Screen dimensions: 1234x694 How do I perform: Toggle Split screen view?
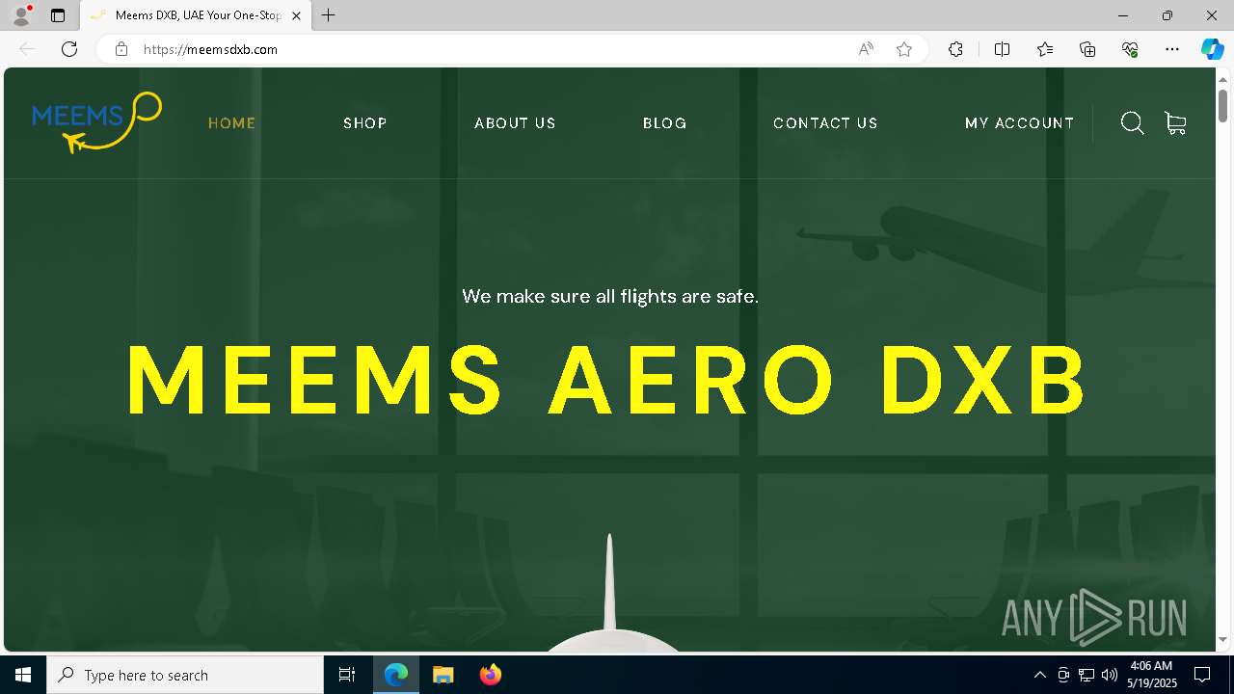tap(1002, 49)
